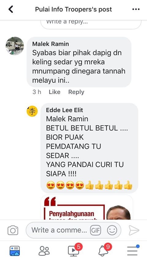The width and height of the screenshot is (147, 261).
Task: Open the Penyalahgunaan quote image attachment
Action: (x=87, y=207)
